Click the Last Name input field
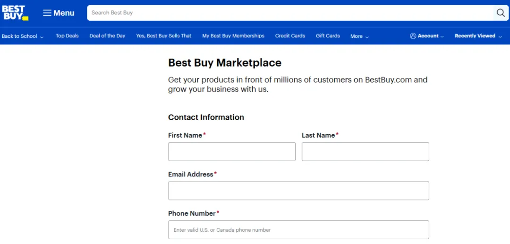The height and width of the screenshot is (244, 510). (x=365, y=152)
